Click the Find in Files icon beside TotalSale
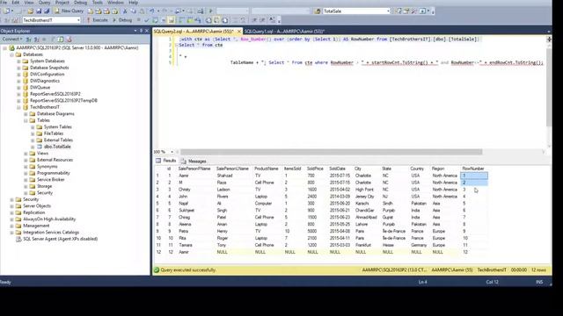Viewport: 563px width, 316px height. click(318, 11)
